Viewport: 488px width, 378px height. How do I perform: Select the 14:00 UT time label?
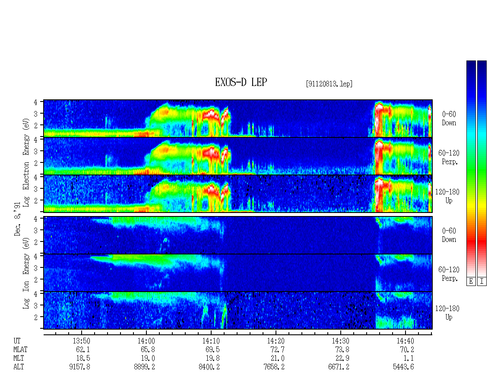[146, 341]
